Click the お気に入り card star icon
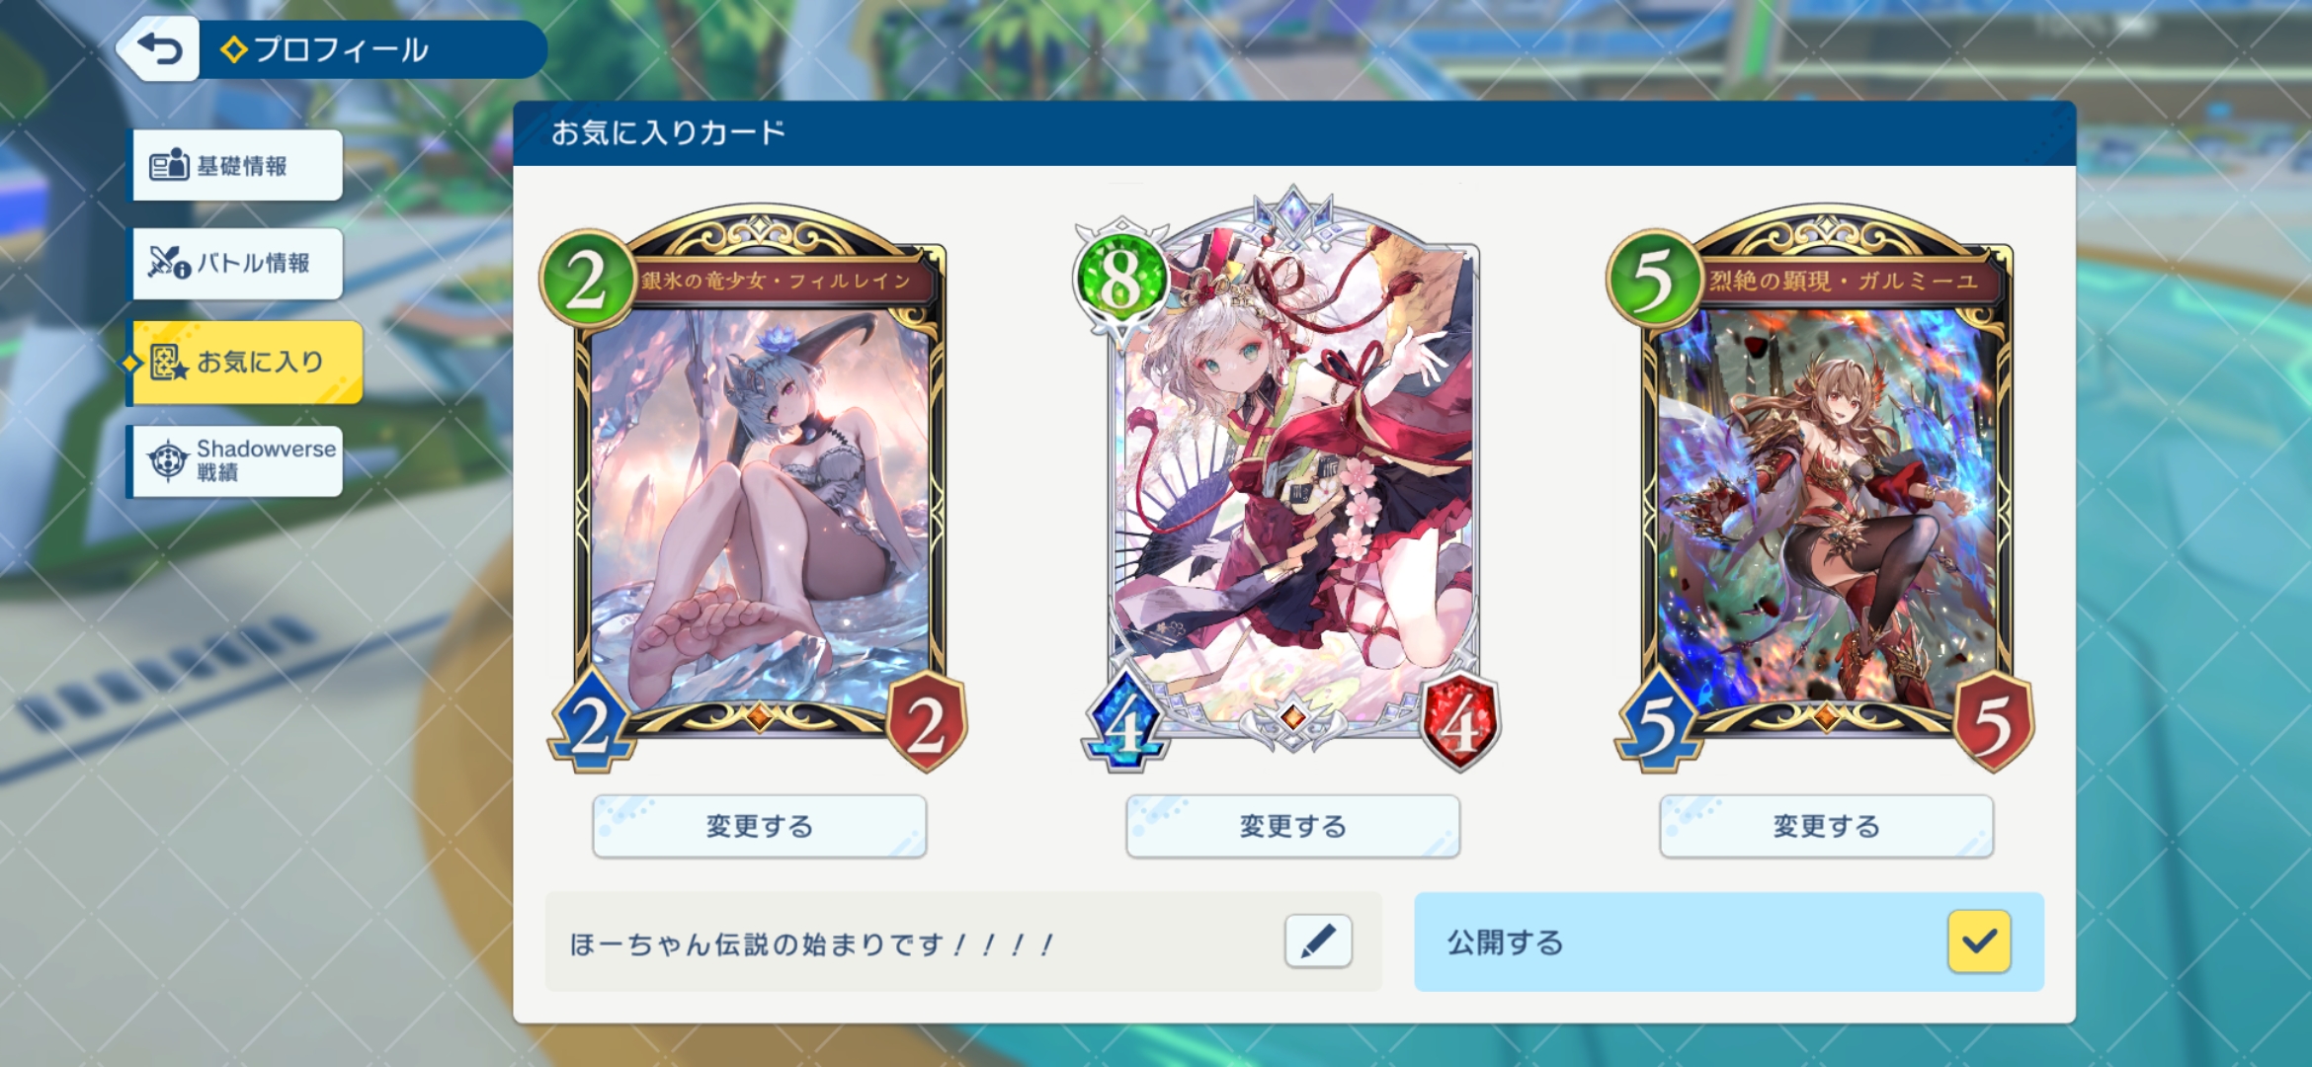2312x1067 pixels. coord(168,363)
